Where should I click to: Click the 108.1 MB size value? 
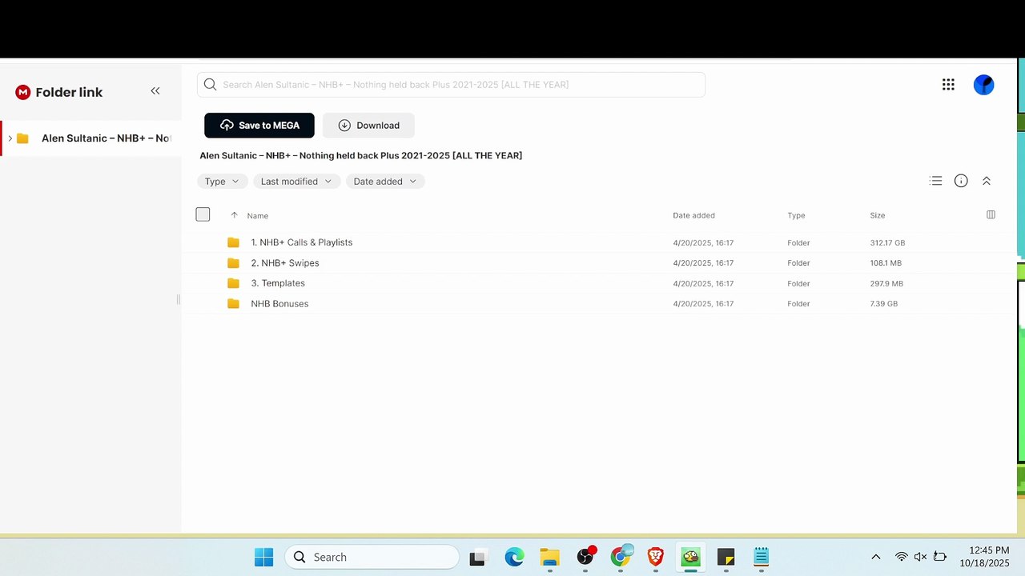click(x=886, y=263)
